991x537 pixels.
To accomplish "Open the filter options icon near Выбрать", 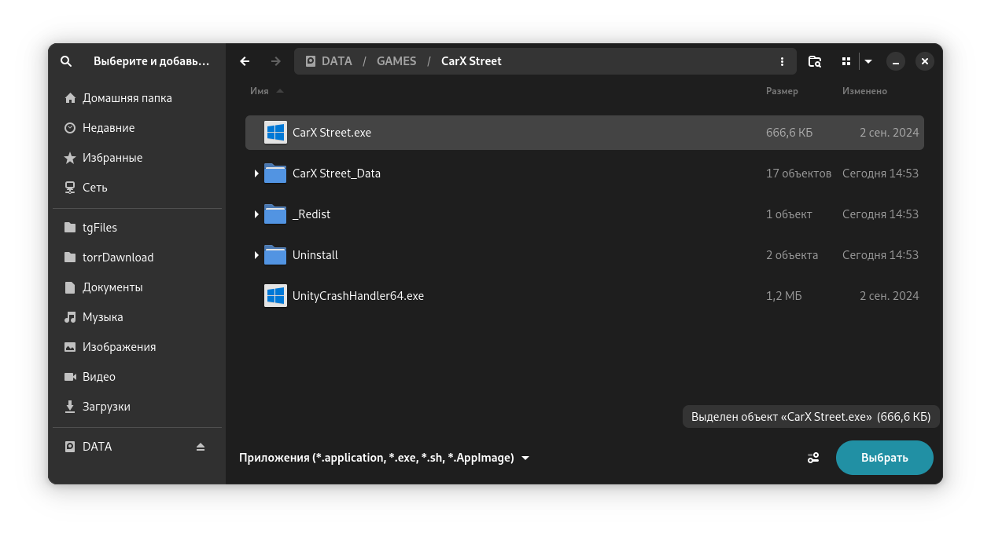I will coord(813,458).
